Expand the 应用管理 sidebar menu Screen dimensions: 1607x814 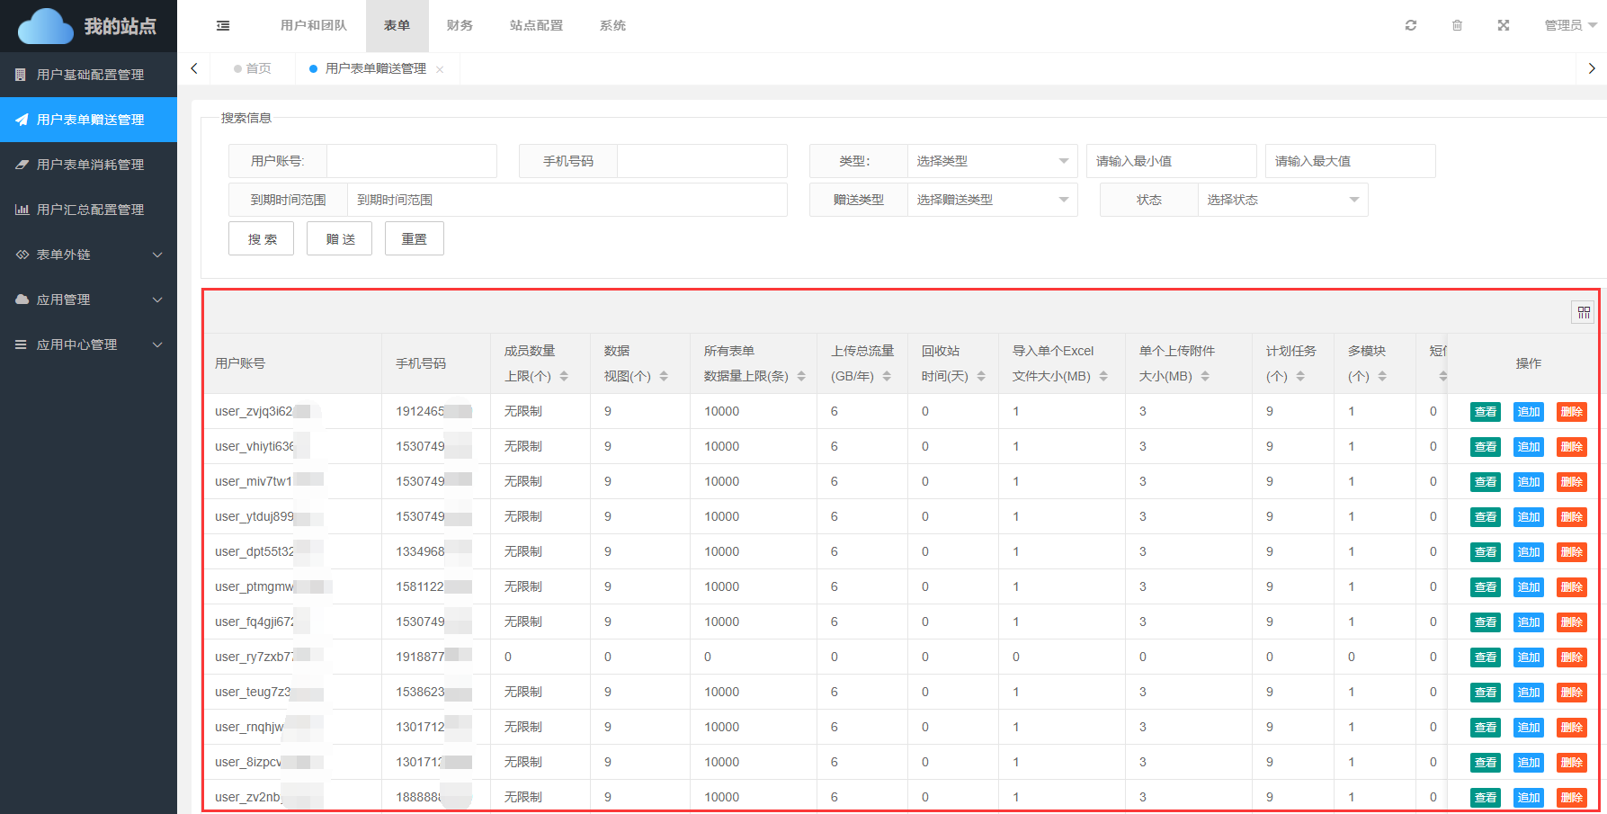pyautogui.click(x=88, y=300)
